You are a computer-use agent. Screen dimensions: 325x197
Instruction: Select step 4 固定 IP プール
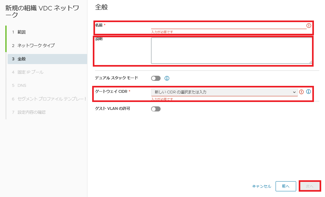point(30,72)
